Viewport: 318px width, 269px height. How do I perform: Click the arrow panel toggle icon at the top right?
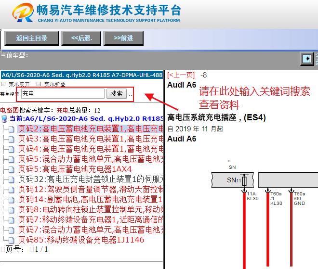pos(307,59)
